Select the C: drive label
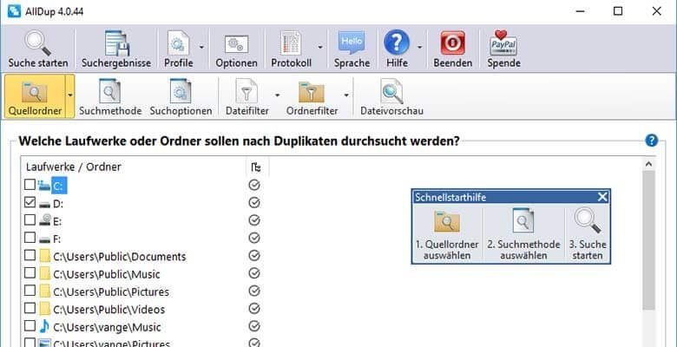 coord(59,186)
